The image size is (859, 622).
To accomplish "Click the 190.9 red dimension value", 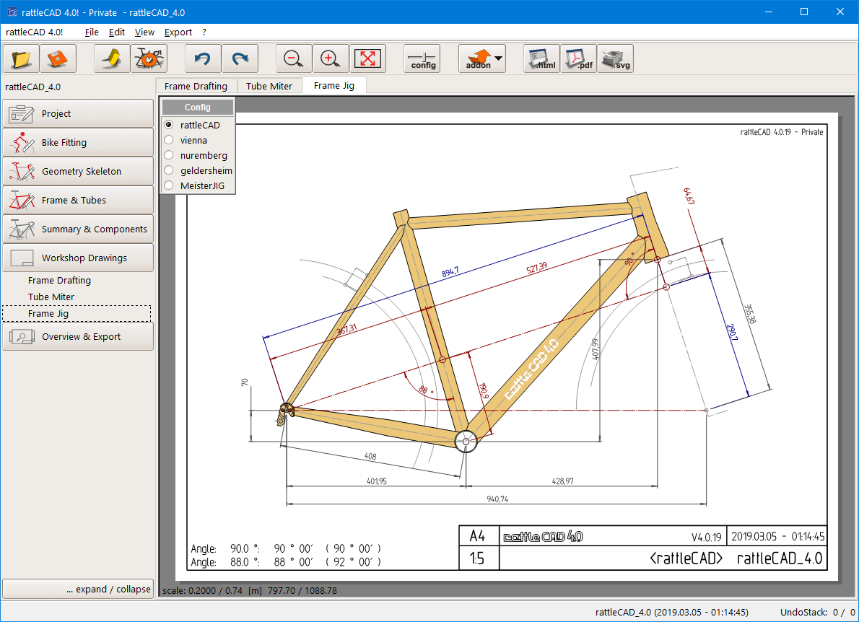I will (483, 390).
